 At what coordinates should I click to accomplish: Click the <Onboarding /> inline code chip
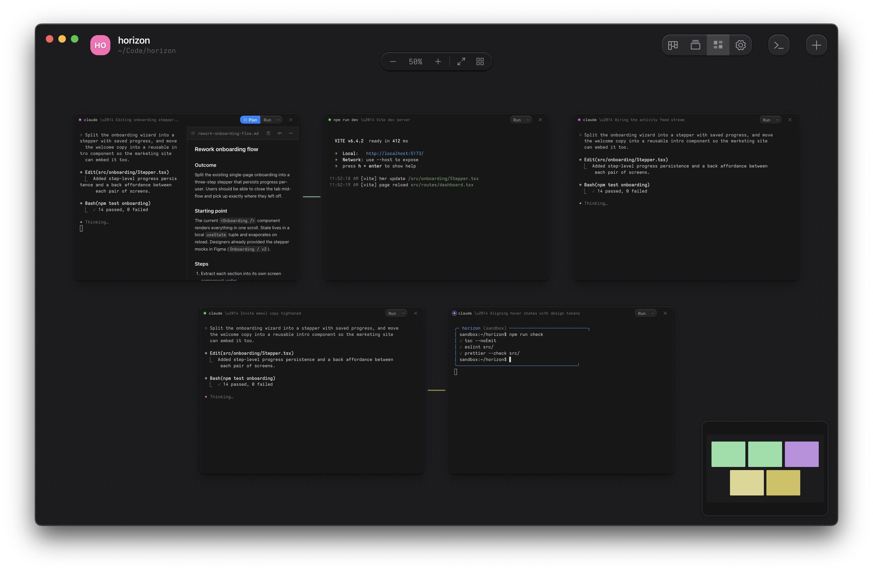[237, 221]
